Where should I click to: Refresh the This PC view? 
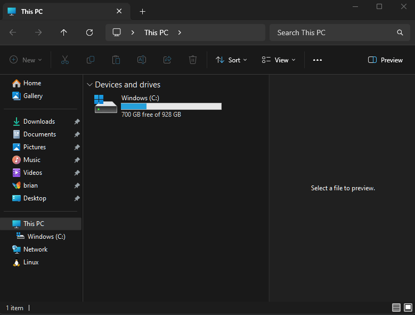pos(89,33)
